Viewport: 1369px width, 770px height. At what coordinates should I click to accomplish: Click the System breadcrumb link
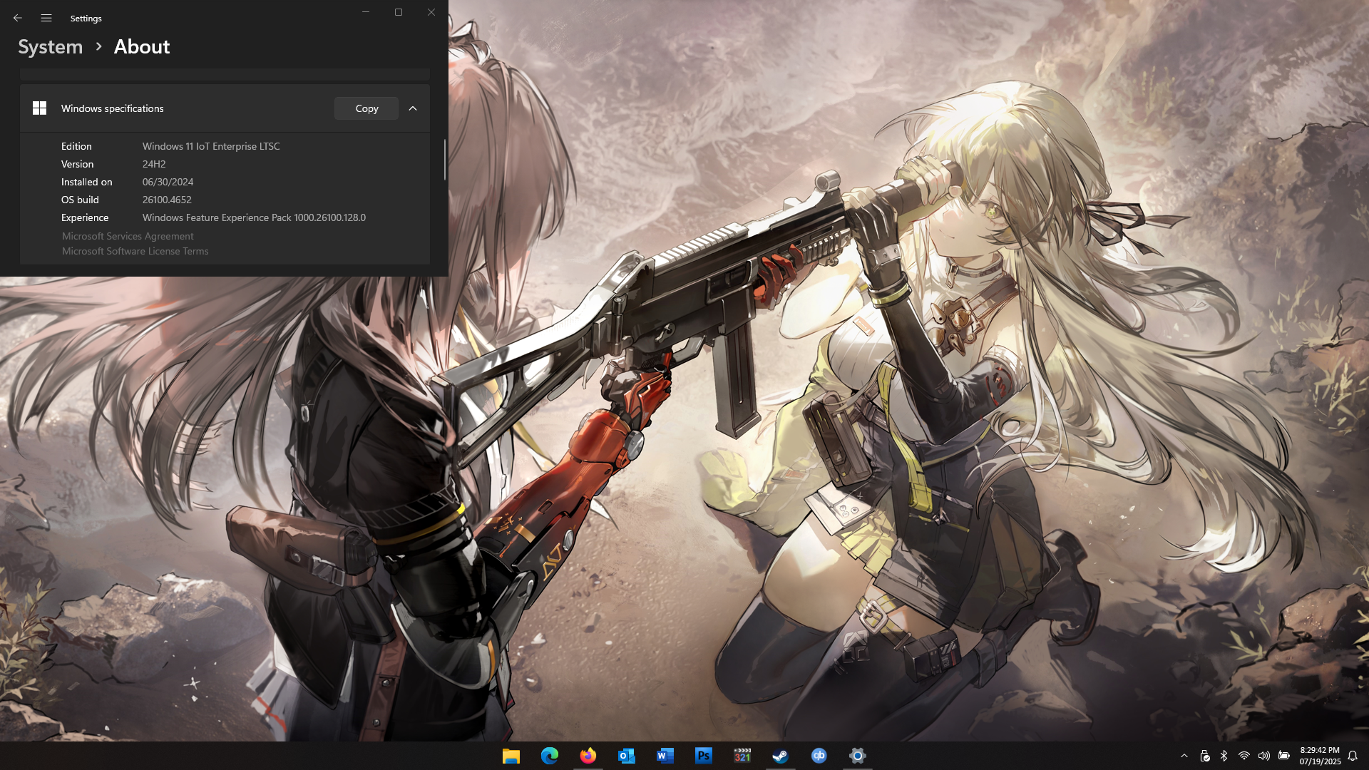point(50,47)
